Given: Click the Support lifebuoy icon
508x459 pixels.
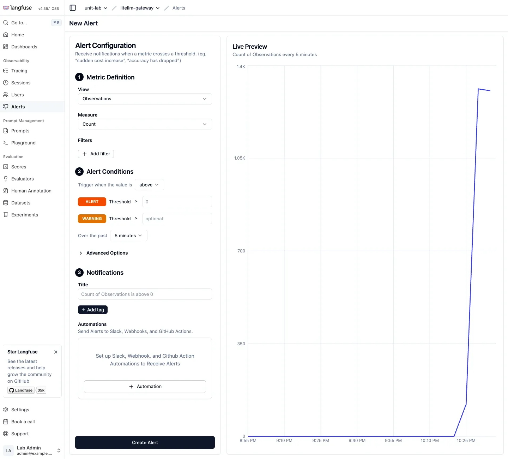Looking at the screenshot, I should click(x=6, y=434).
